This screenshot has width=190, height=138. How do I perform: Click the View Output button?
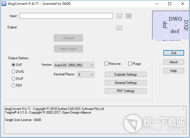click(68, 49)
